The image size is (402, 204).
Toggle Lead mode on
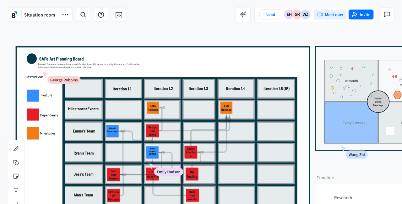(x=270, y=14)
